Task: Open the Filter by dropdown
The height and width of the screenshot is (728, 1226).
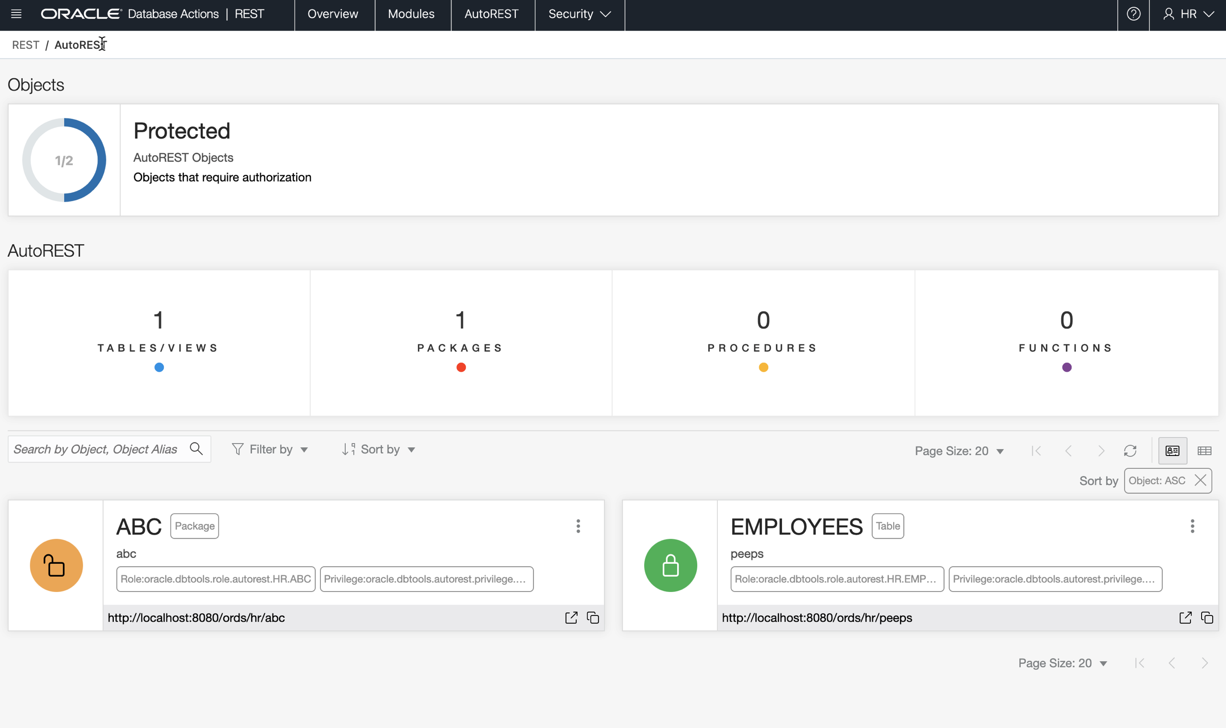Action: 270,449
